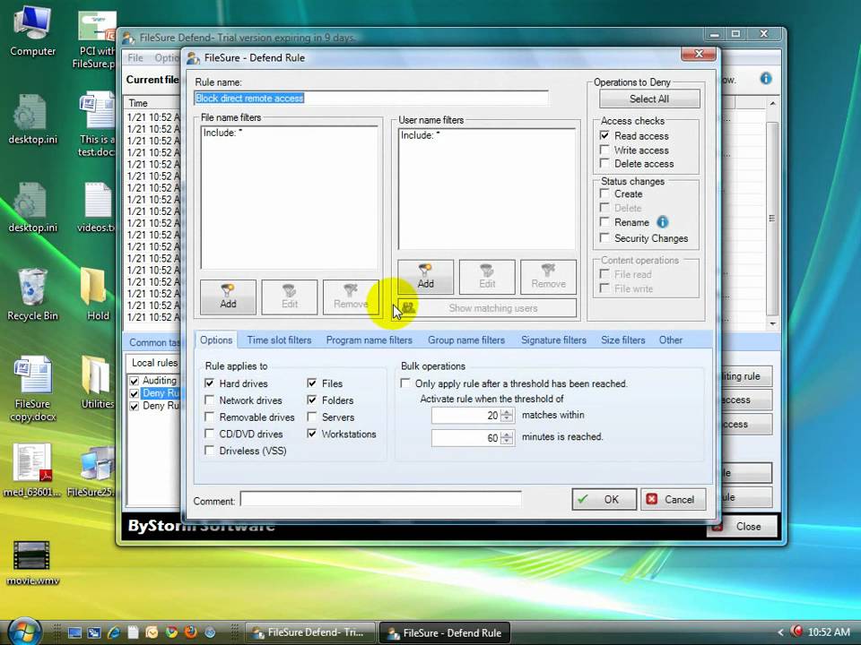The image size is (861, 645).
Task: Select Recycle Bin desktop icon
Action: click(x=32, y=295)
